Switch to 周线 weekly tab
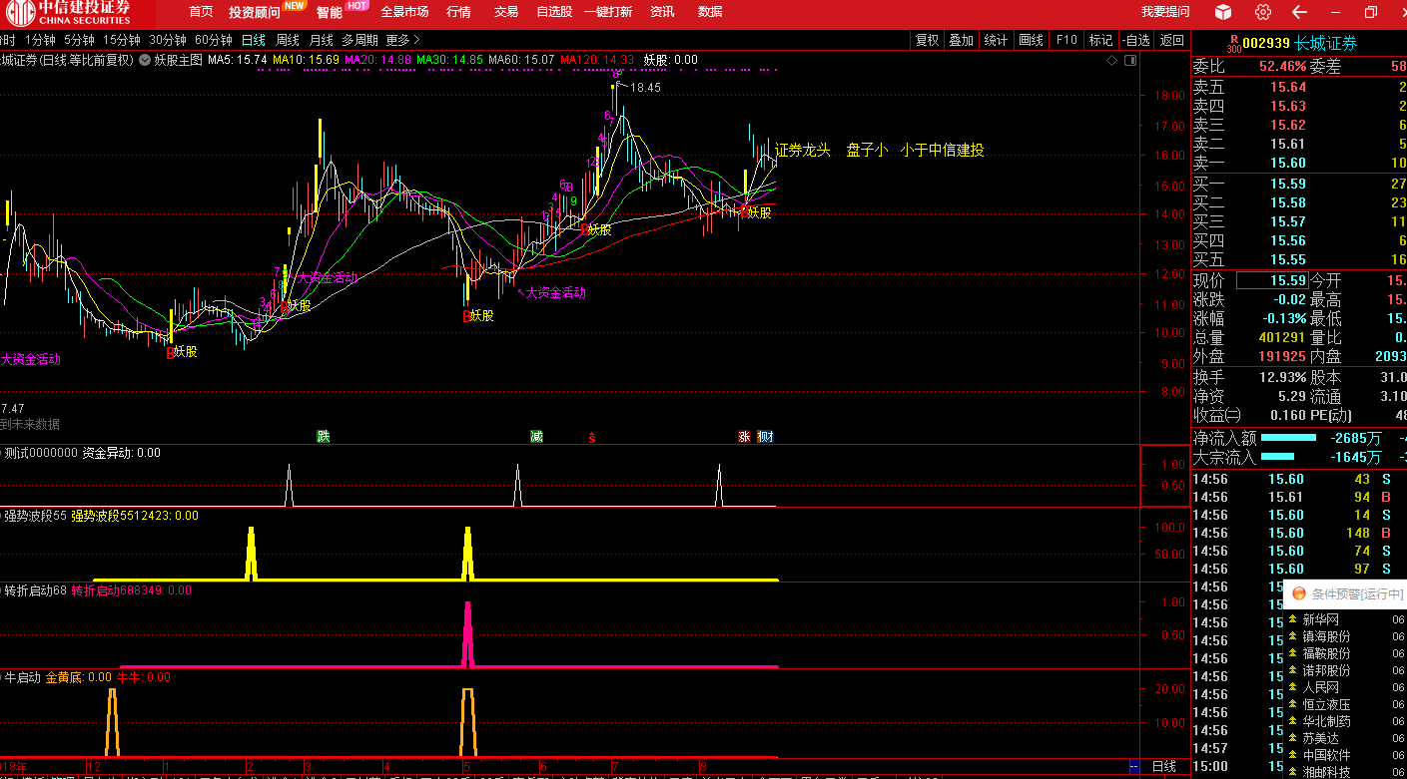The image size is (1407, 779). [288, 41]
